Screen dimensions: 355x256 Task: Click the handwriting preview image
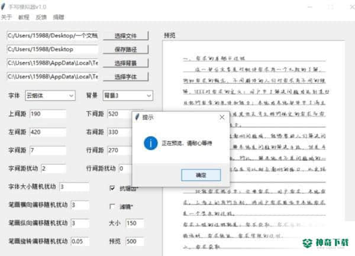[x=254, y=148]
